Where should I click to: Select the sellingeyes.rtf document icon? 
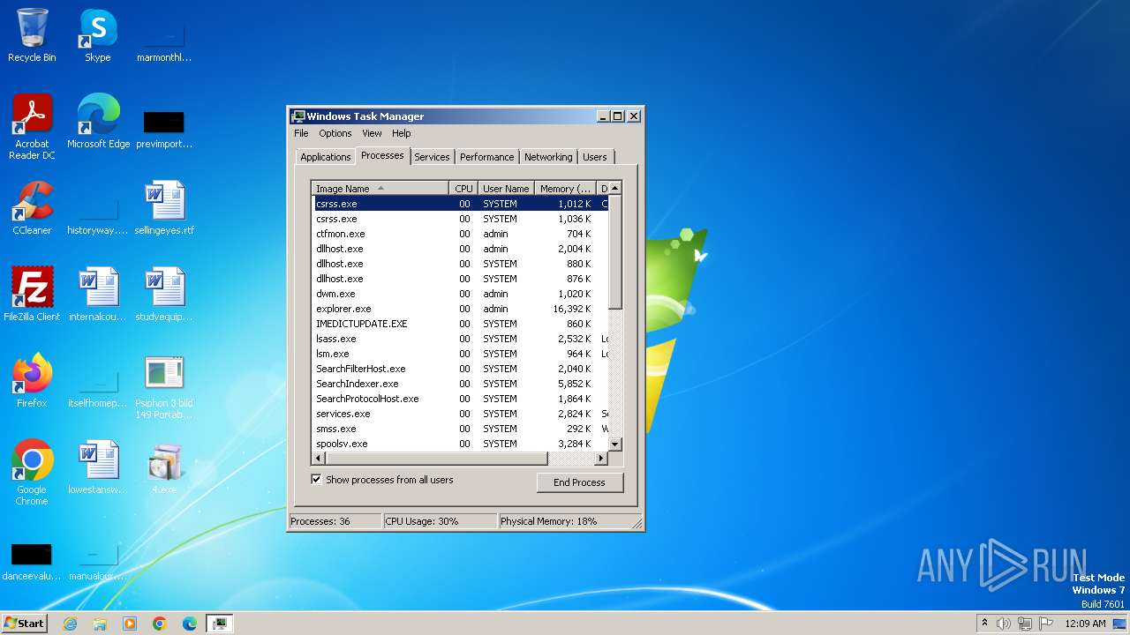tap(164, 207)
